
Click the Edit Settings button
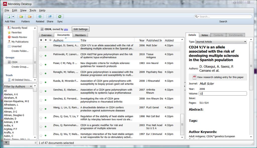coord(80,29)
